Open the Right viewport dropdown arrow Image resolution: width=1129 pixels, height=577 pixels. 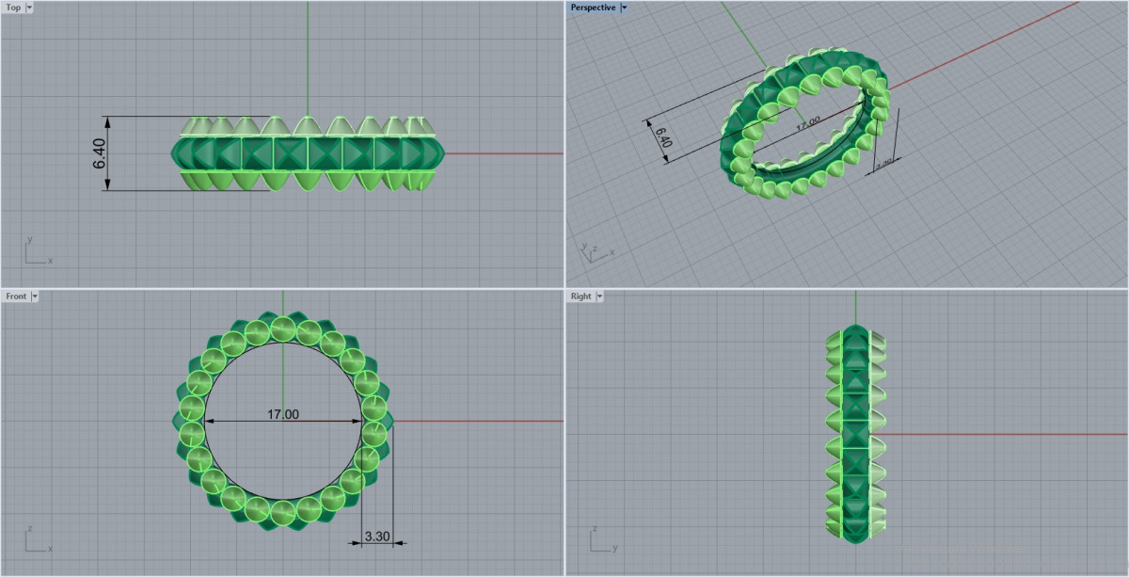(600, 297)
